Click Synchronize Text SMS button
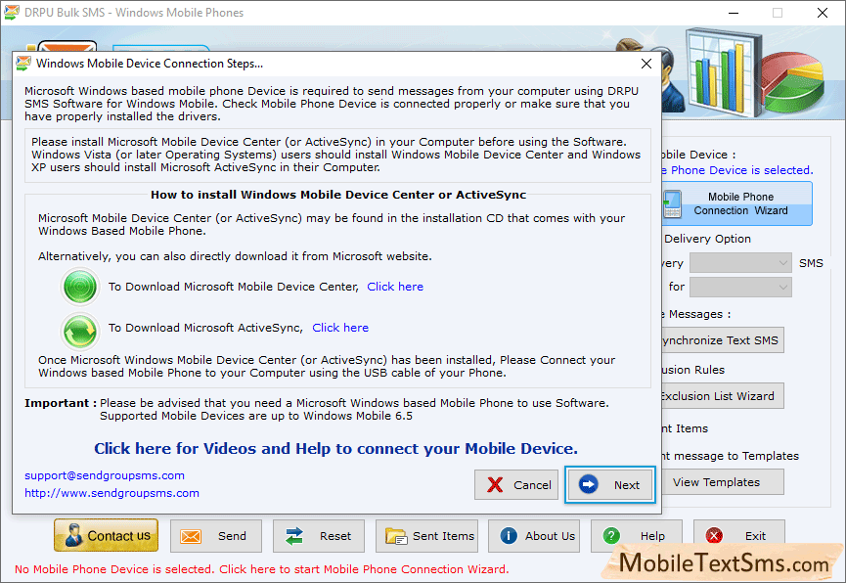 point(723,340)
